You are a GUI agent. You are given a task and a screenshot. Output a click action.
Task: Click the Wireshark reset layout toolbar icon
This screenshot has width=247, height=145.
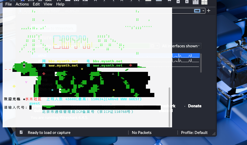[204, 2]
